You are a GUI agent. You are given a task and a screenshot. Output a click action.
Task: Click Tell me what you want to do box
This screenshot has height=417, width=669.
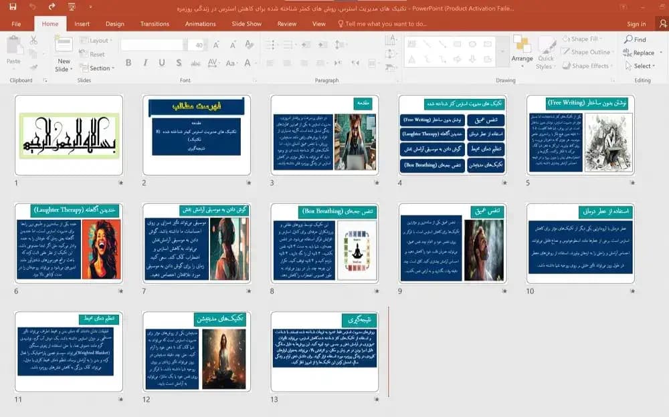coord(382,24)
